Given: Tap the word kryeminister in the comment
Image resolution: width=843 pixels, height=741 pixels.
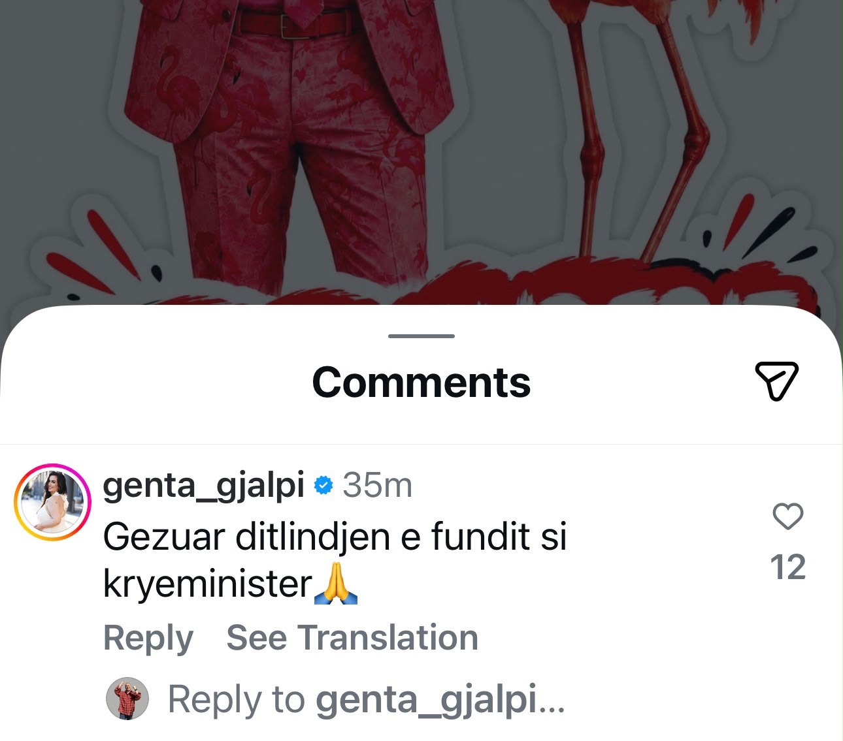Looking at the screenshot, I should (208, 584).
